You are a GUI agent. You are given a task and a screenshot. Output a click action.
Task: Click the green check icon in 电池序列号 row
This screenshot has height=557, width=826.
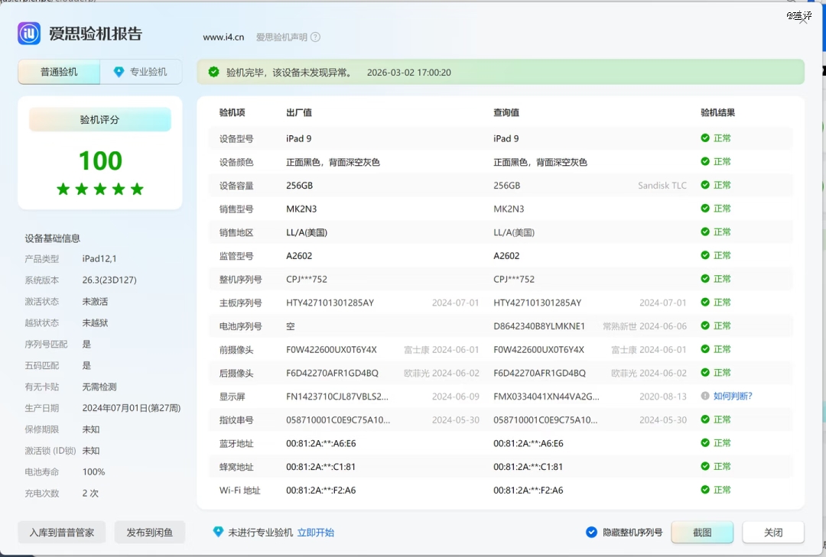coord(705,325)
